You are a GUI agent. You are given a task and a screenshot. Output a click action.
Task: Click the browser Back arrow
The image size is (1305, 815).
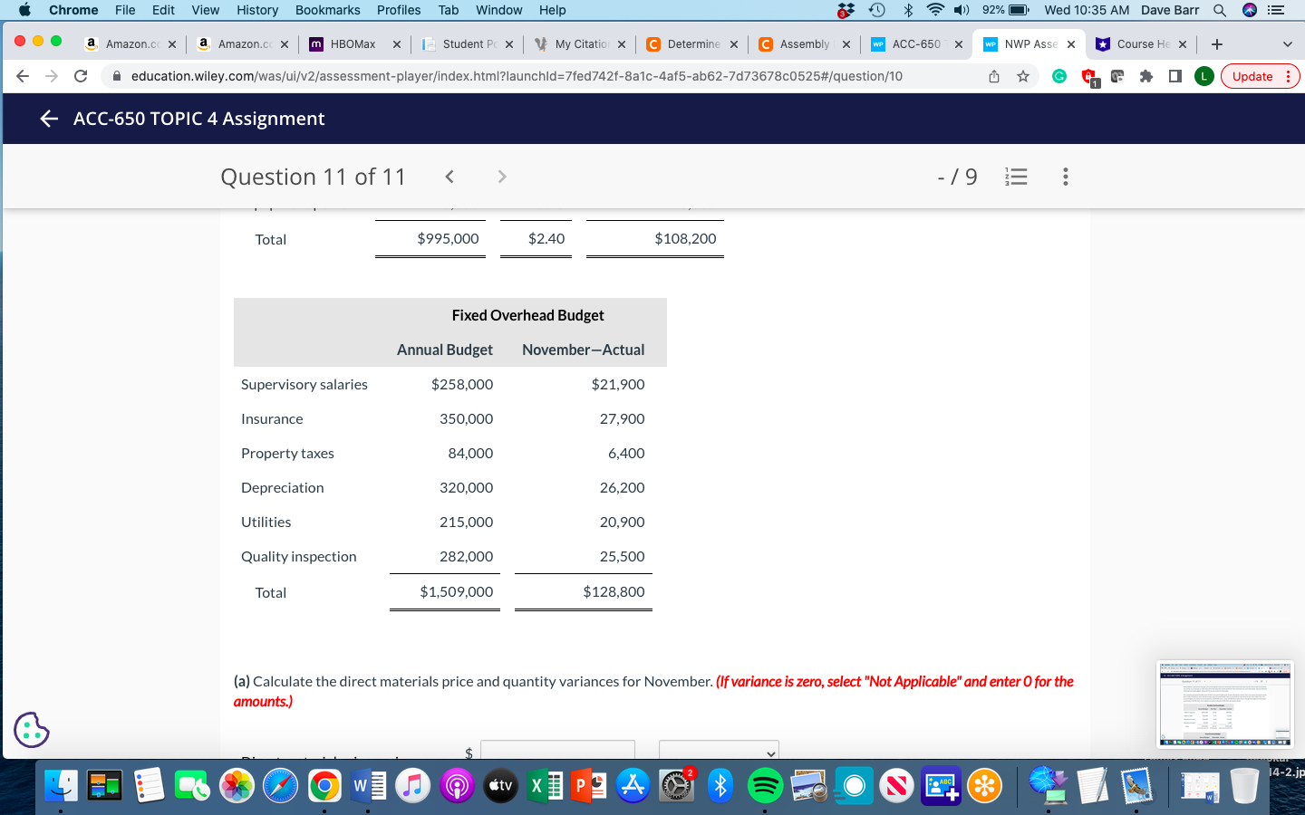23,76
